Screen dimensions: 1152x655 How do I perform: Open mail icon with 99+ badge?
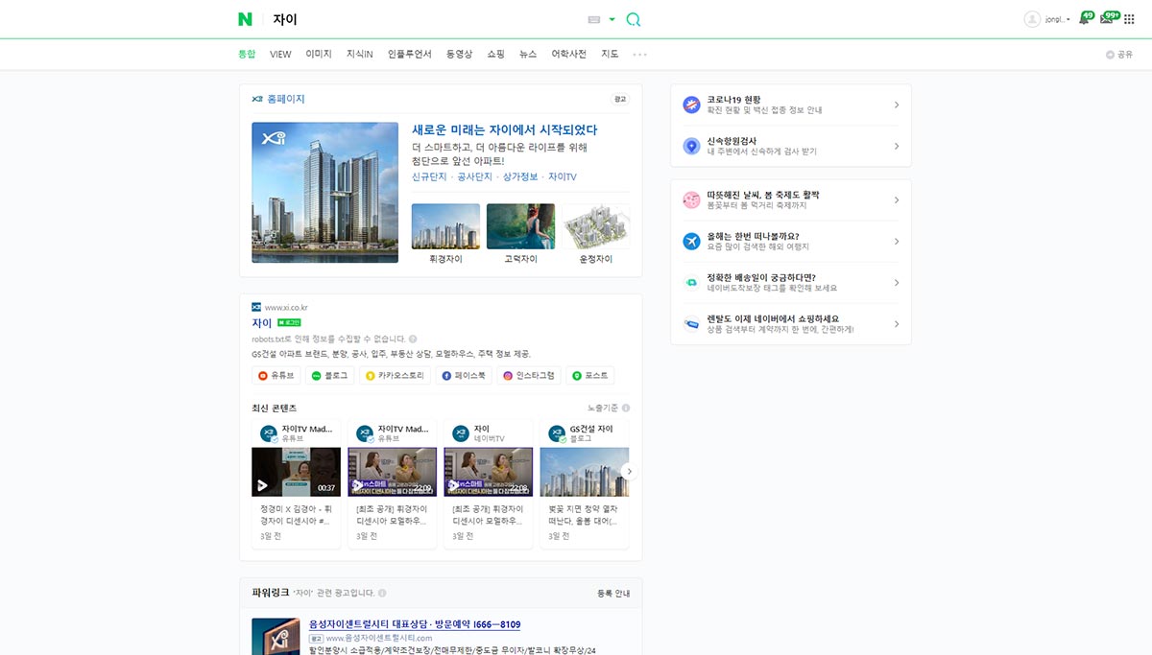coord(1109,18)
